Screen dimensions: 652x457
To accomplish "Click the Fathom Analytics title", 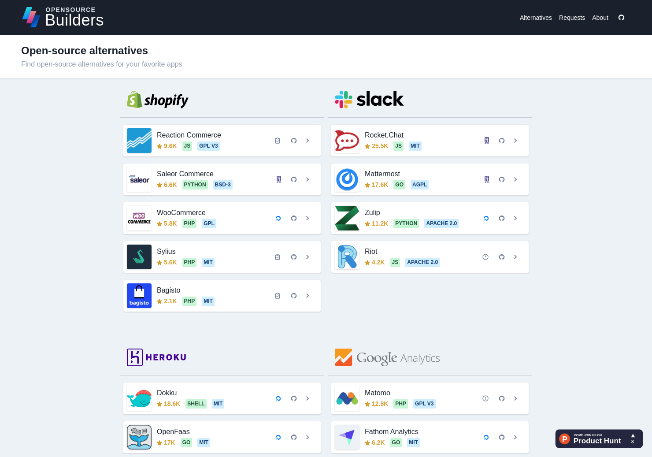I will pos(392,431).
